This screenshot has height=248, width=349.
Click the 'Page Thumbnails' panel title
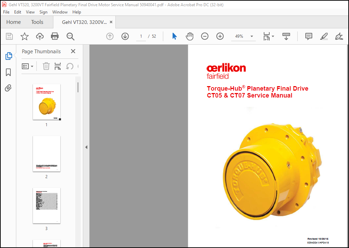tap(41, 51)
